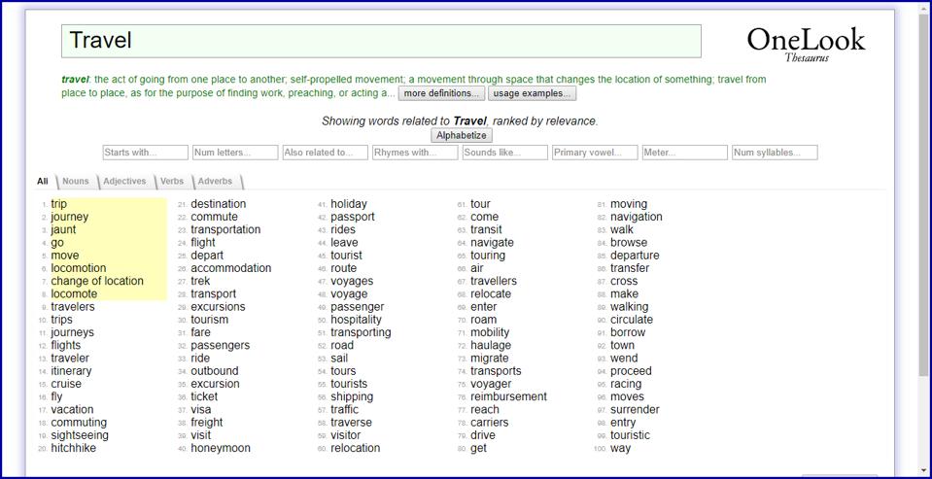Click the Travel search input box
Viewport: 932px width, 479px height.
coord(381,41)
